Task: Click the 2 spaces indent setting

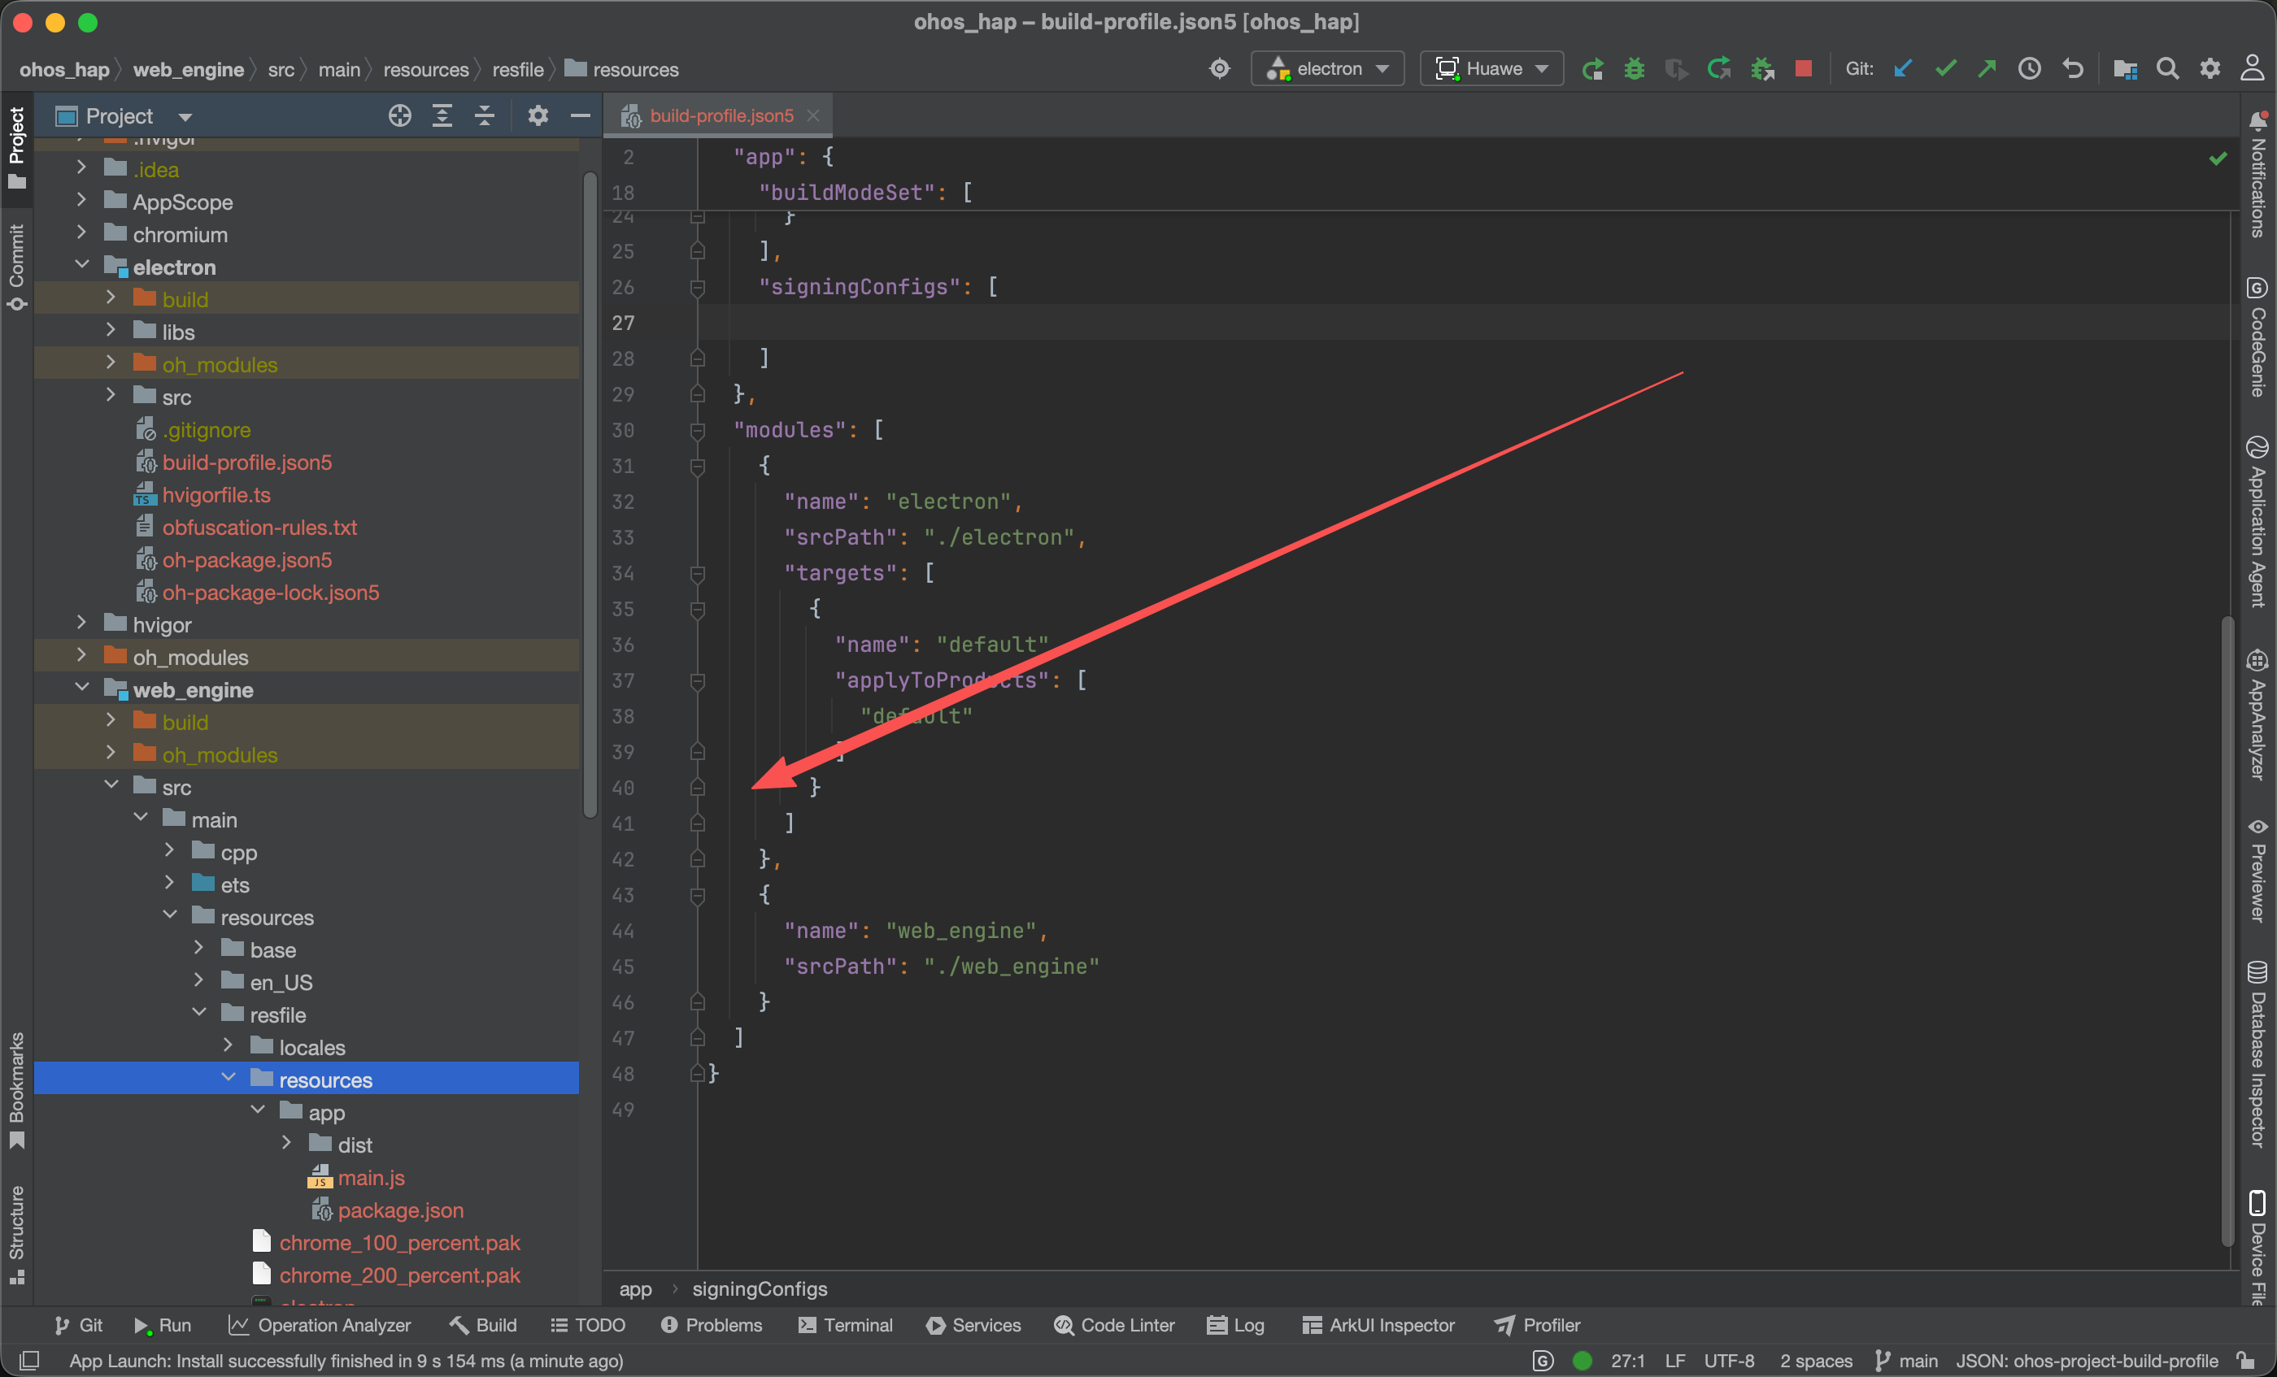Action: [1816, 1361]
